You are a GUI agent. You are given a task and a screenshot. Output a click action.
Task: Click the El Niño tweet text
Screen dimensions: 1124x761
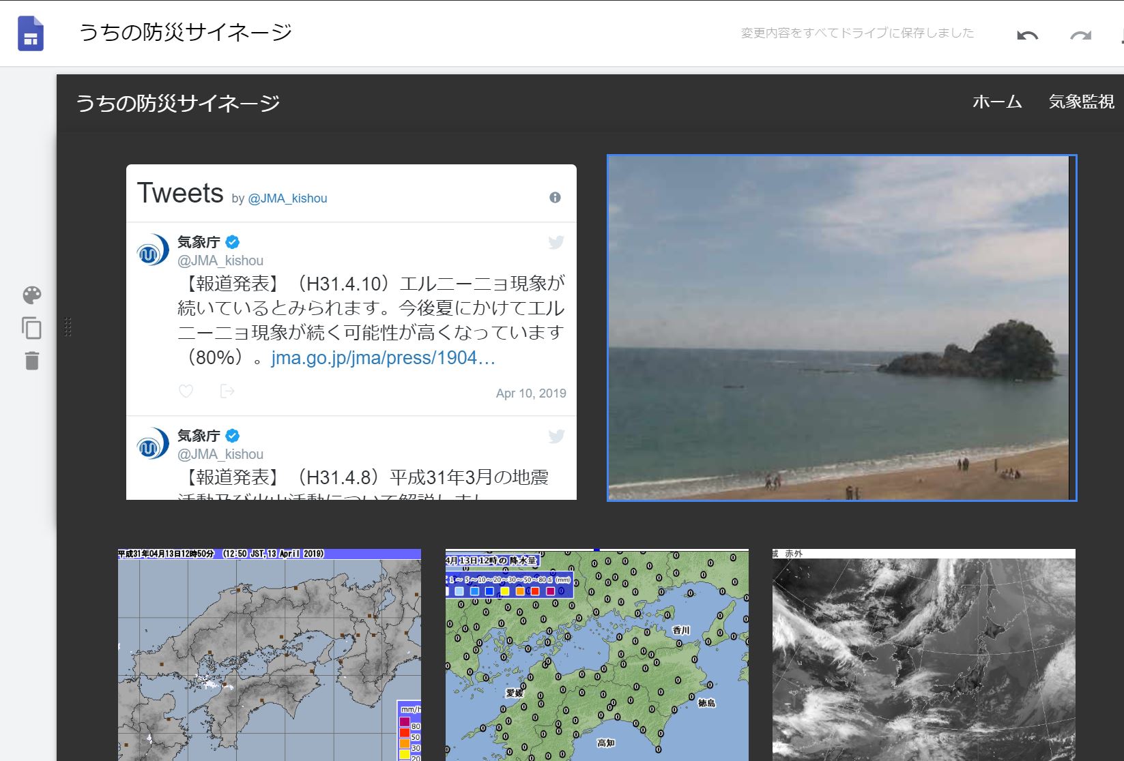click(x=371, y=320)
